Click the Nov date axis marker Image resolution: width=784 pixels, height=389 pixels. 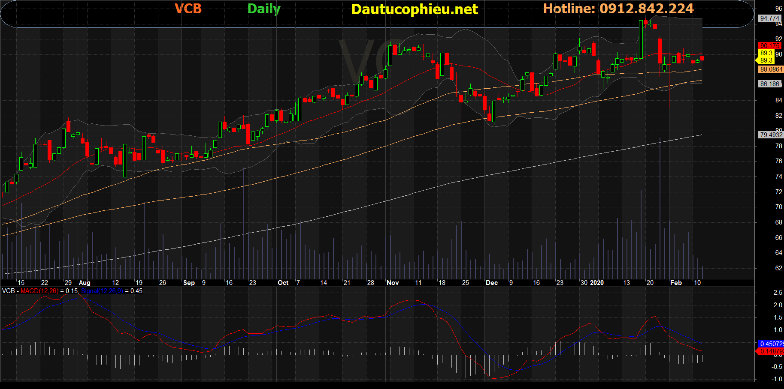(393, 283)
